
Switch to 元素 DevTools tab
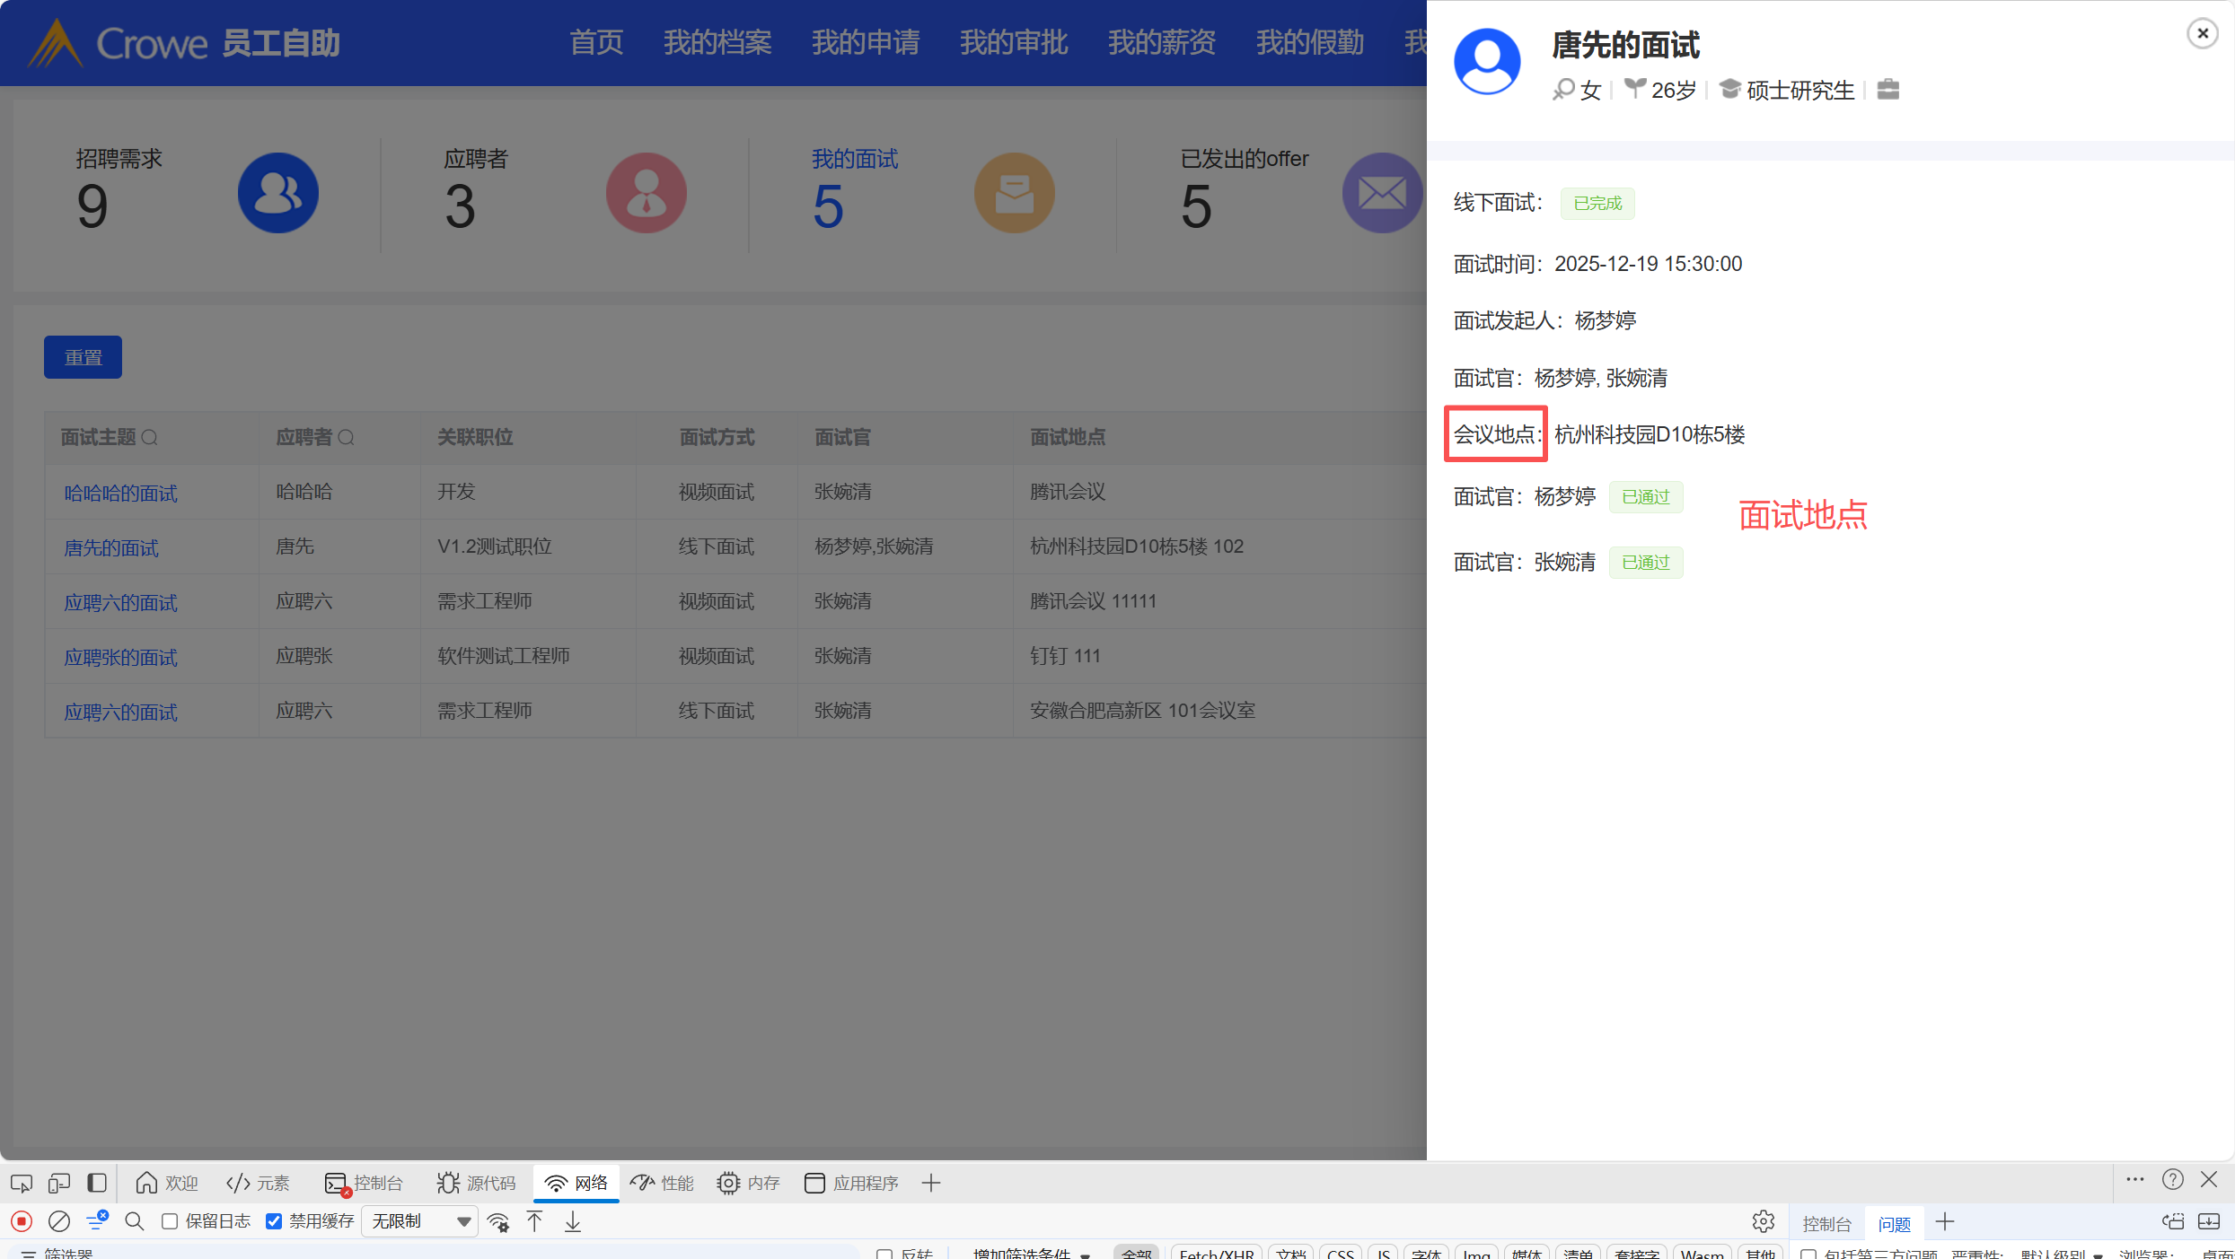coord(259,1183)
